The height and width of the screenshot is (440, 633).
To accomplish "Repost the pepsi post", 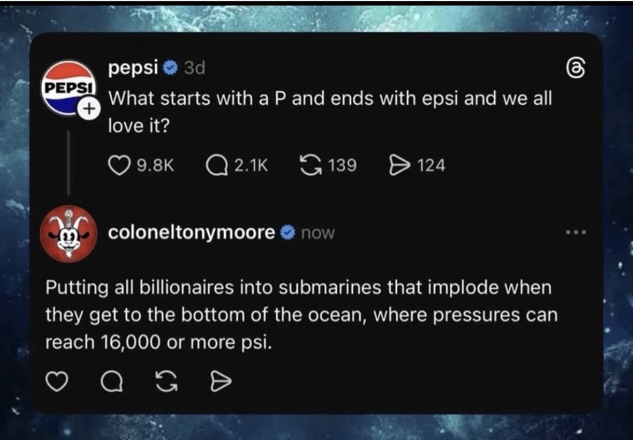I will [310, 166].
